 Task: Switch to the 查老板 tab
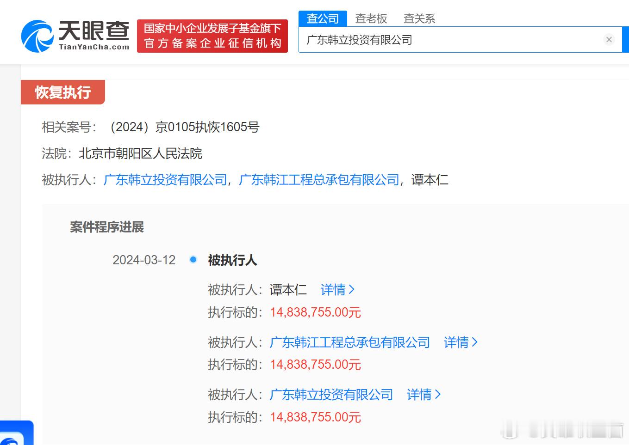tap(371, 18)
